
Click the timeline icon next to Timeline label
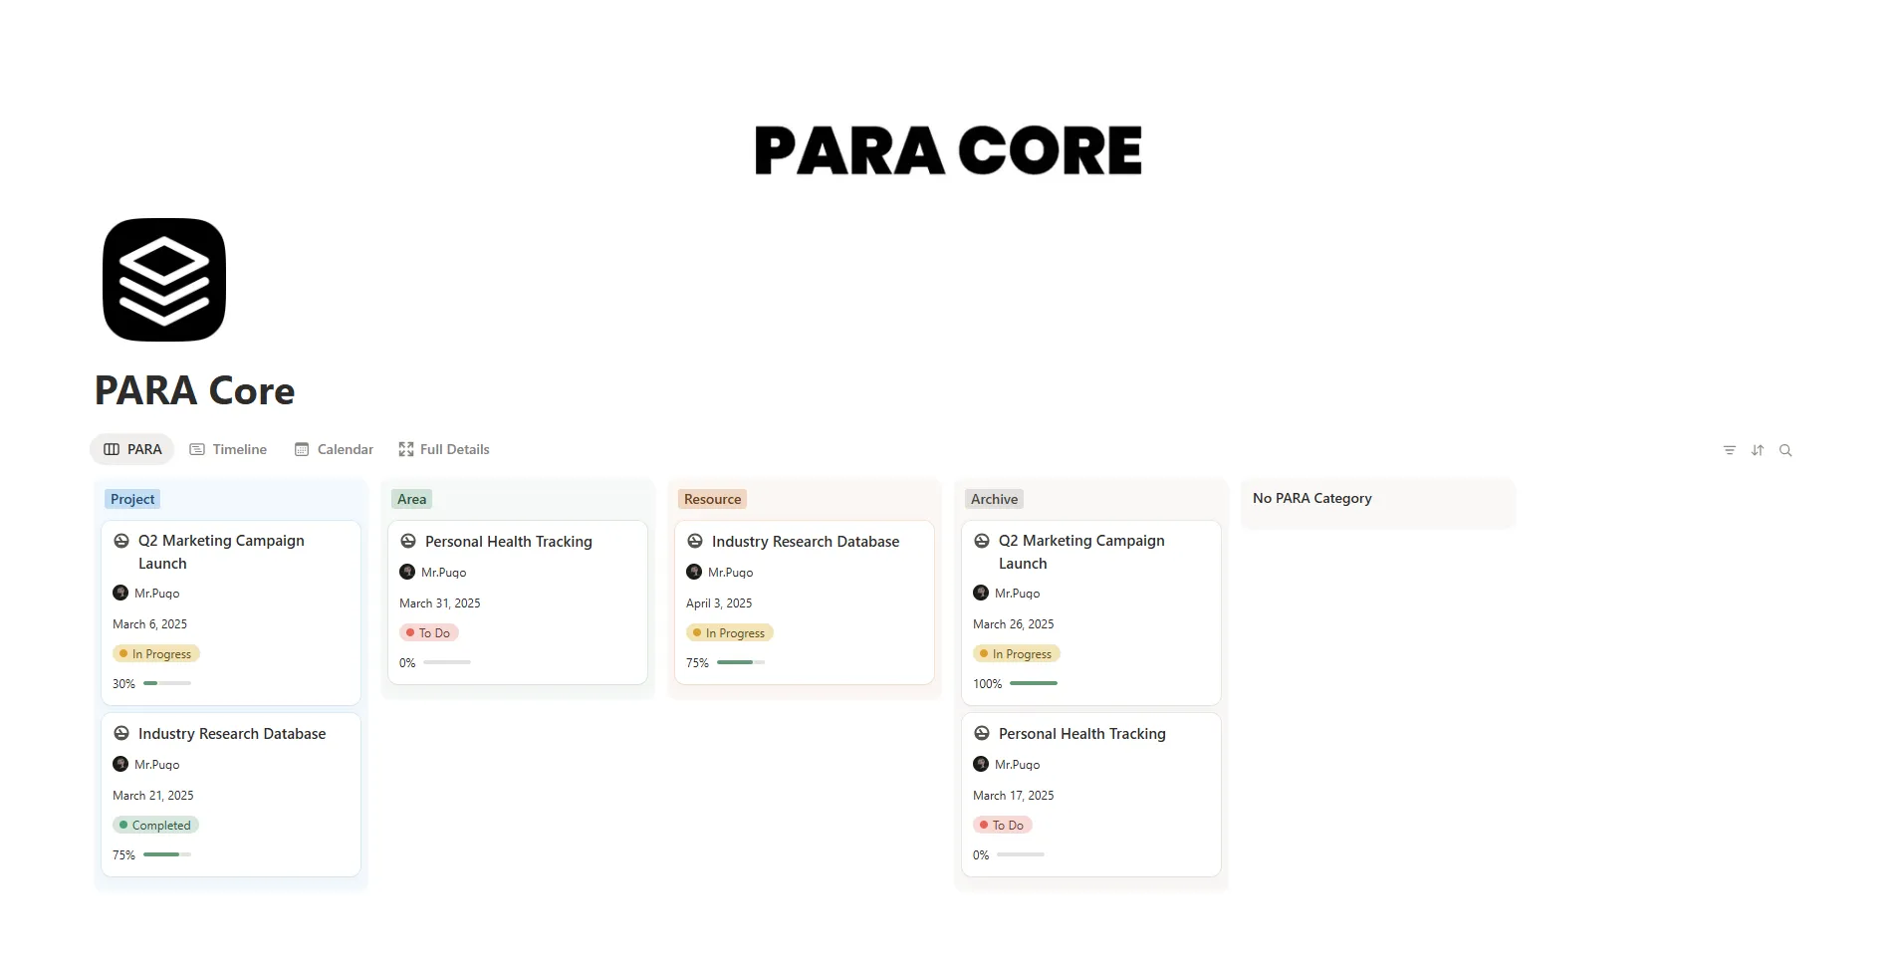[x=196, y=449]
